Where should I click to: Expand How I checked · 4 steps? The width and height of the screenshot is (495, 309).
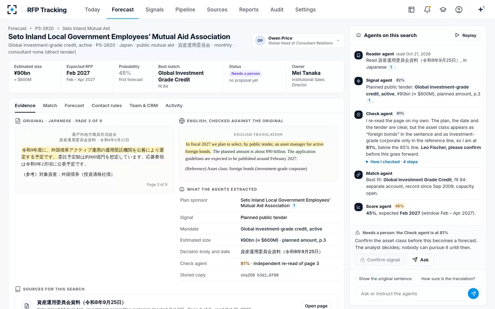click(x=392, y=162)
